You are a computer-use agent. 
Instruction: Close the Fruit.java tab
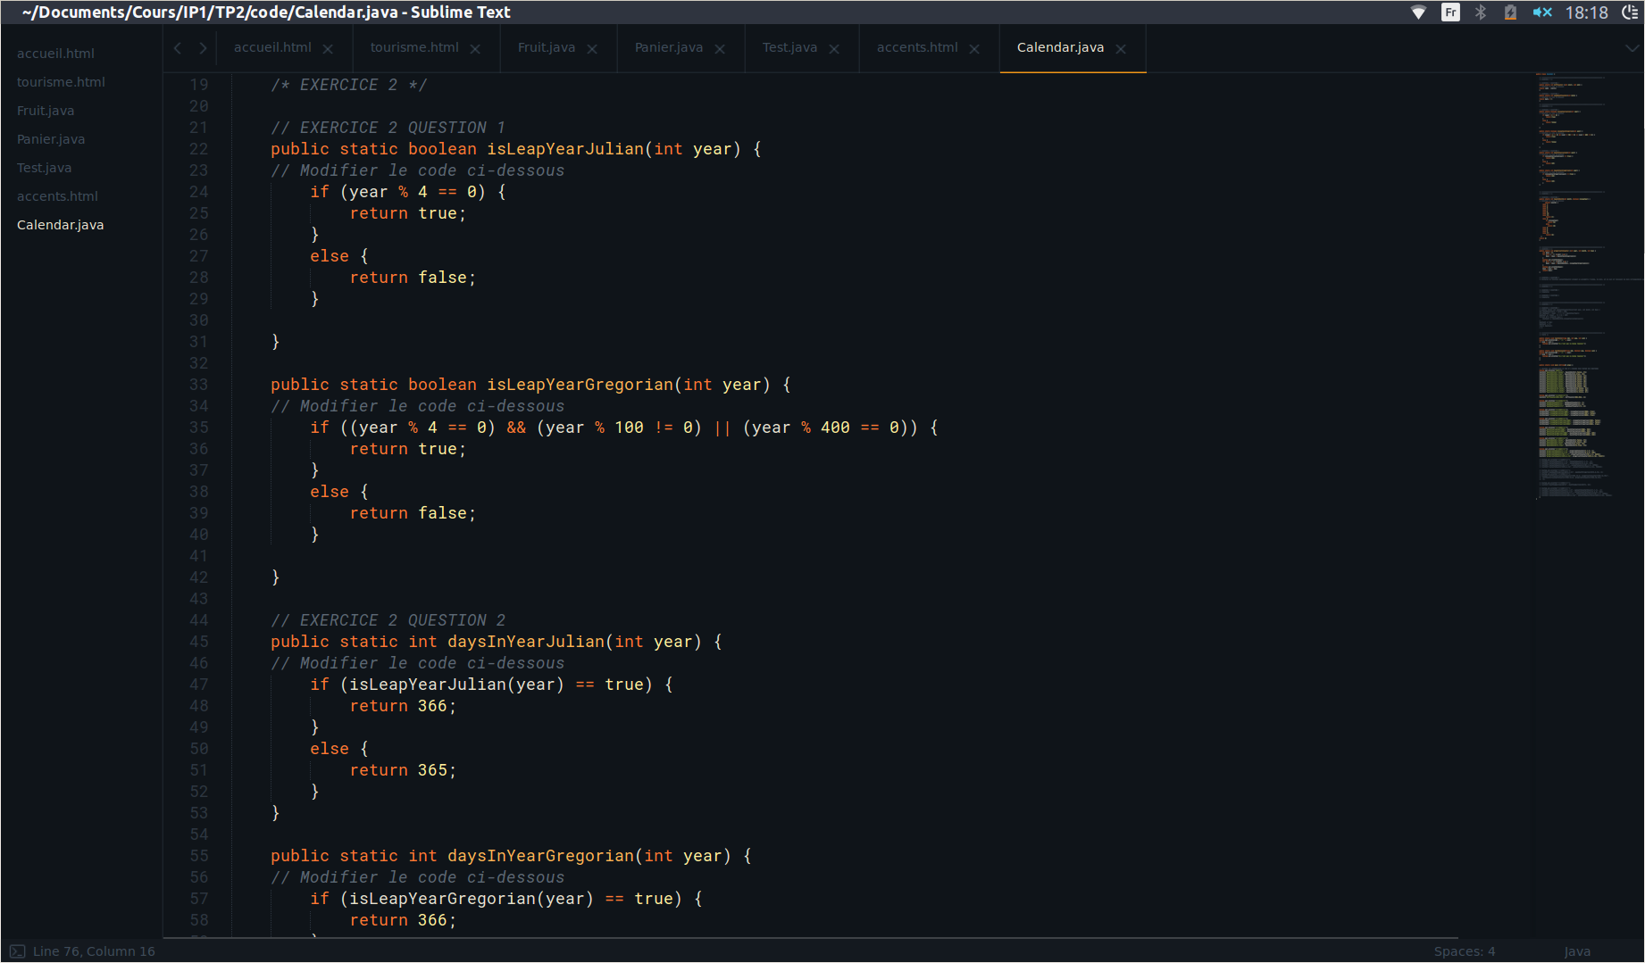(592, 49)
